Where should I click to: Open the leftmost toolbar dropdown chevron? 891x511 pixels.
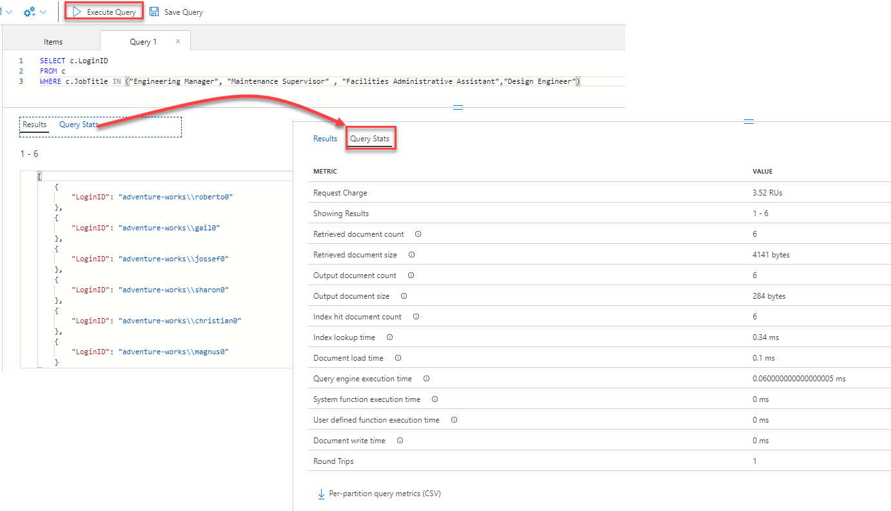[9, 12]
